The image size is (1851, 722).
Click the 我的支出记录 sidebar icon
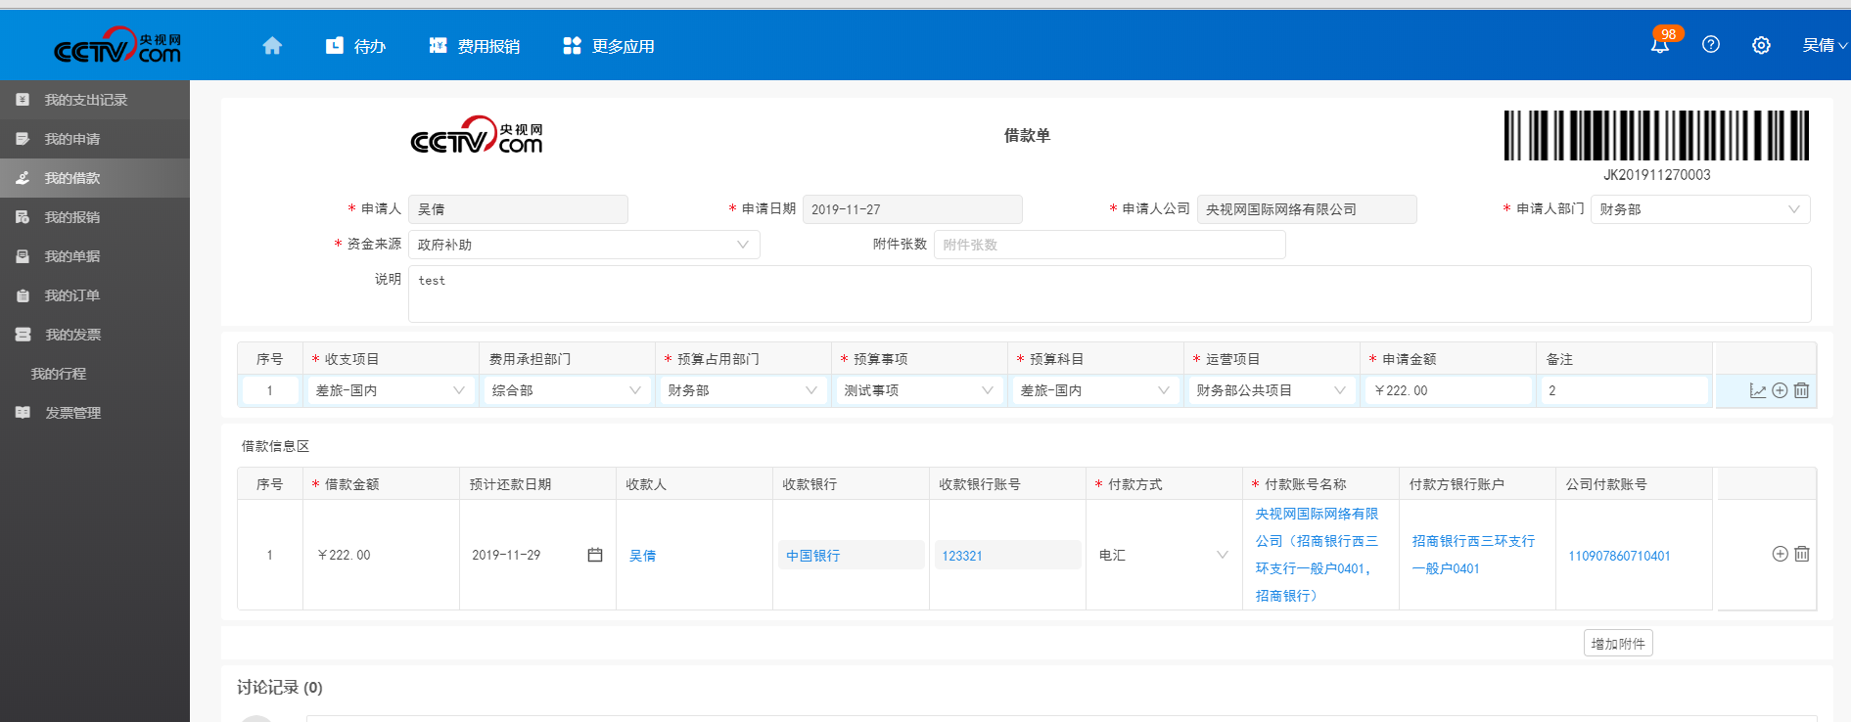(x=23, y=100)
